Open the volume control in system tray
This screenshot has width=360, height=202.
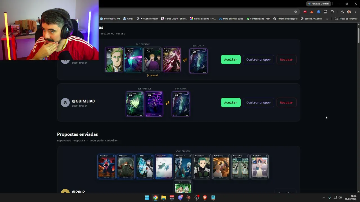point(340,198)
